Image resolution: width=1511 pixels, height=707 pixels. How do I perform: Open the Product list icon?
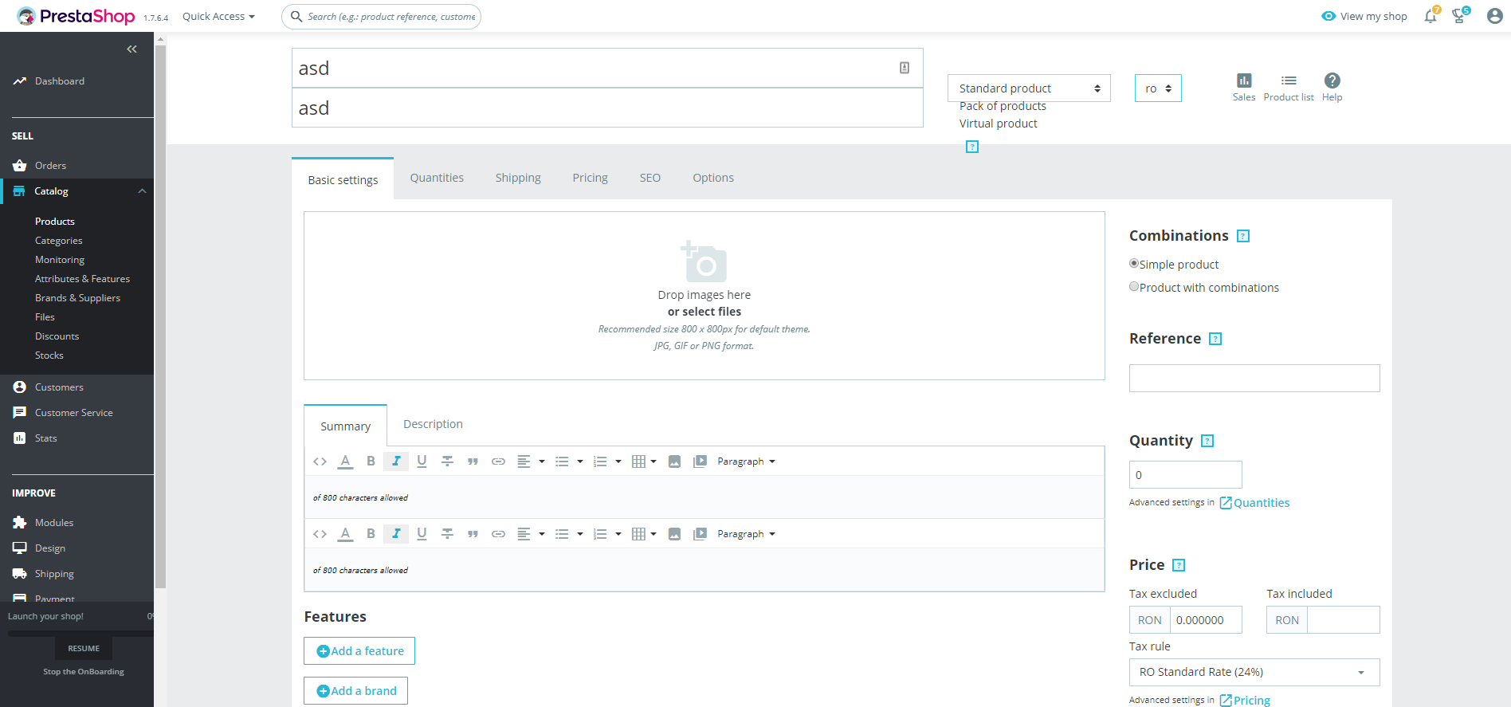pos(1289,81)
